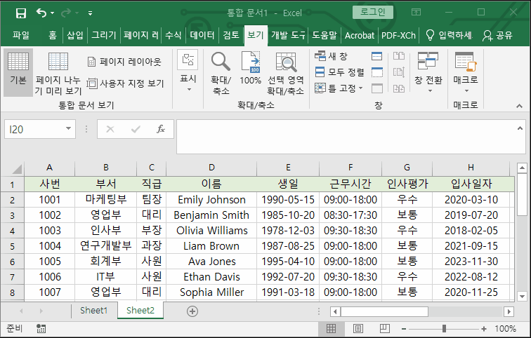Zoom in with the plus button
Screen dimensions: 531x338
tap(483, 329)
